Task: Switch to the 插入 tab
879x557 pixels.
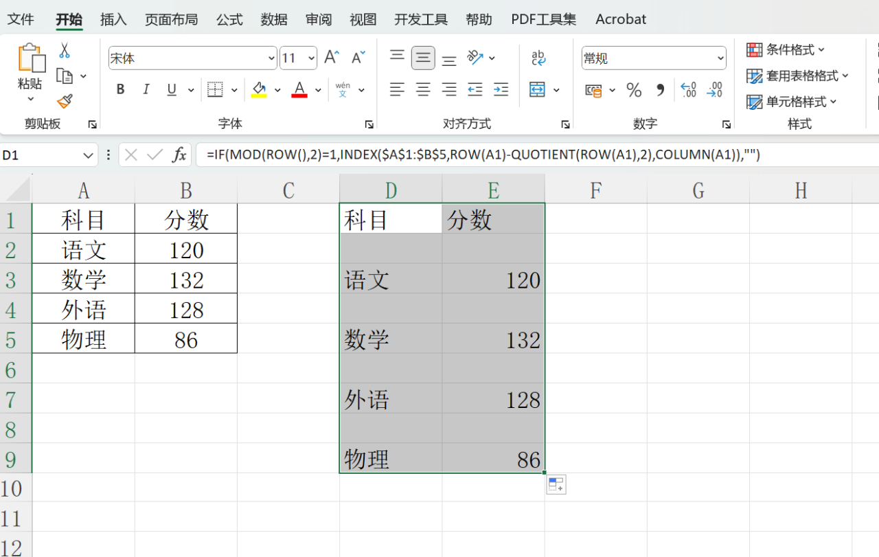Action: (x=113, y=19)
